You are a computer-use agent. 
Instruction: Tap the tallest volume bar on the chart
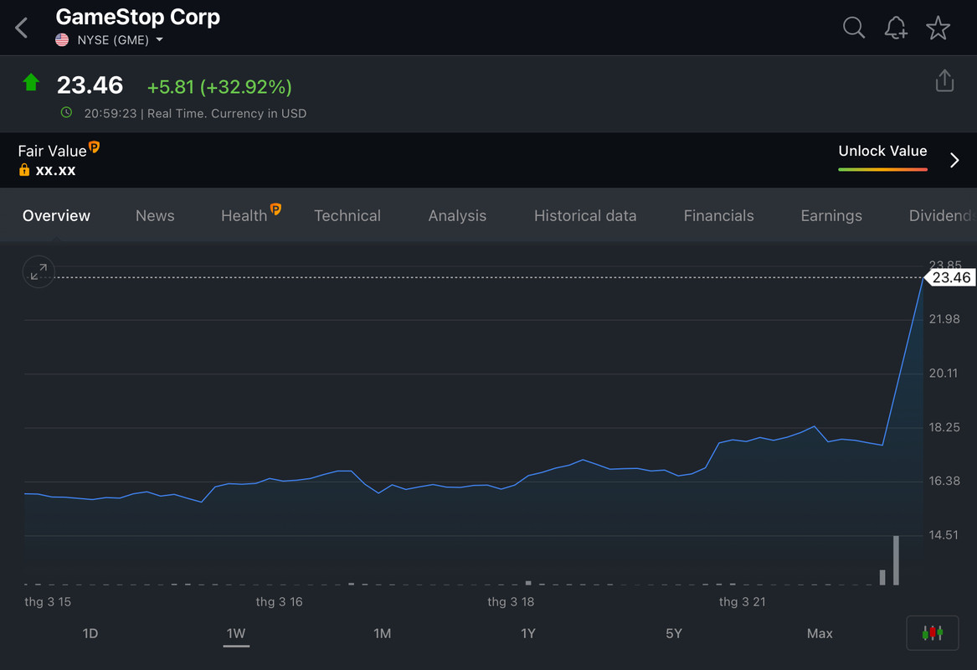click(896, 560)
